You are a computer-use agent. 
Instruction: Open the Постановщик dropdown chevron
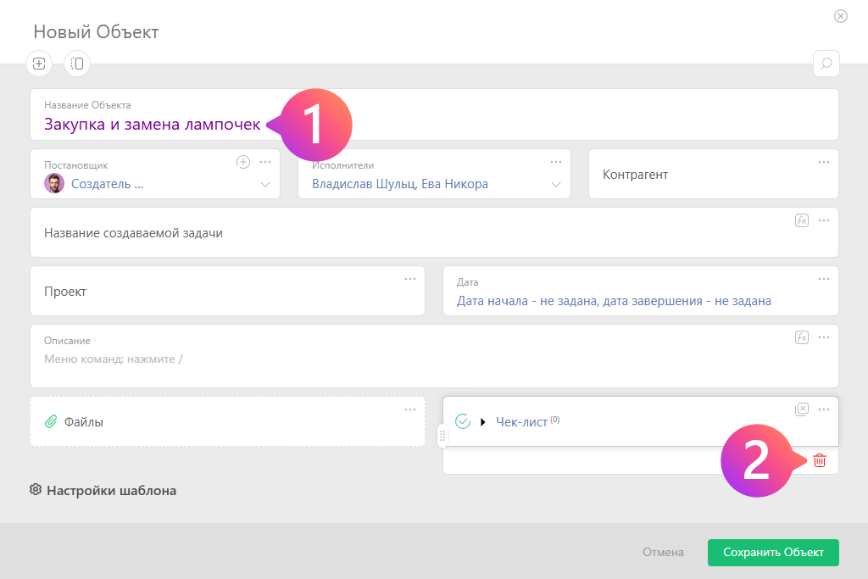(265, 184)
